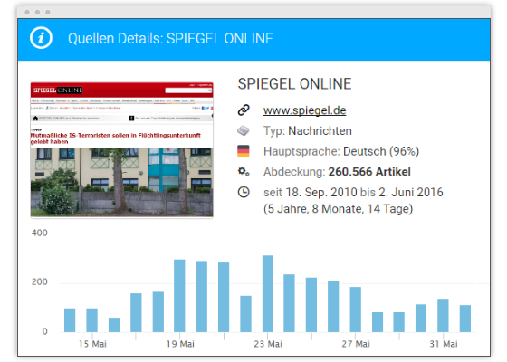The height and width of the screenshot is (362, 507).
Task: Click the chart bar at 27 Mai
Action: [x=355, y=310]
